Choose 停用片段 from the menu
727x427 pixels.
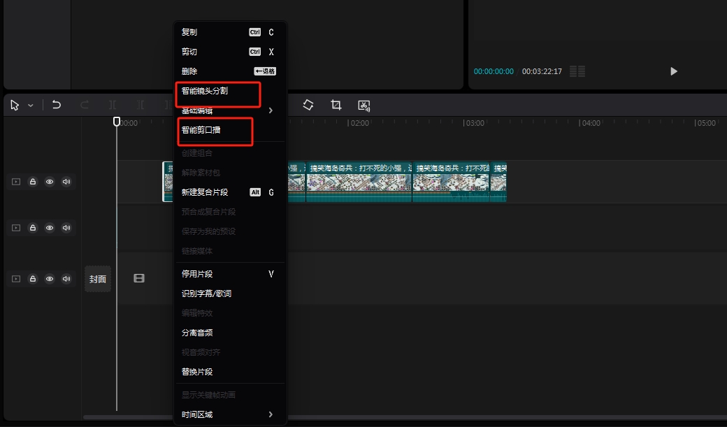[x=230, y=274]
